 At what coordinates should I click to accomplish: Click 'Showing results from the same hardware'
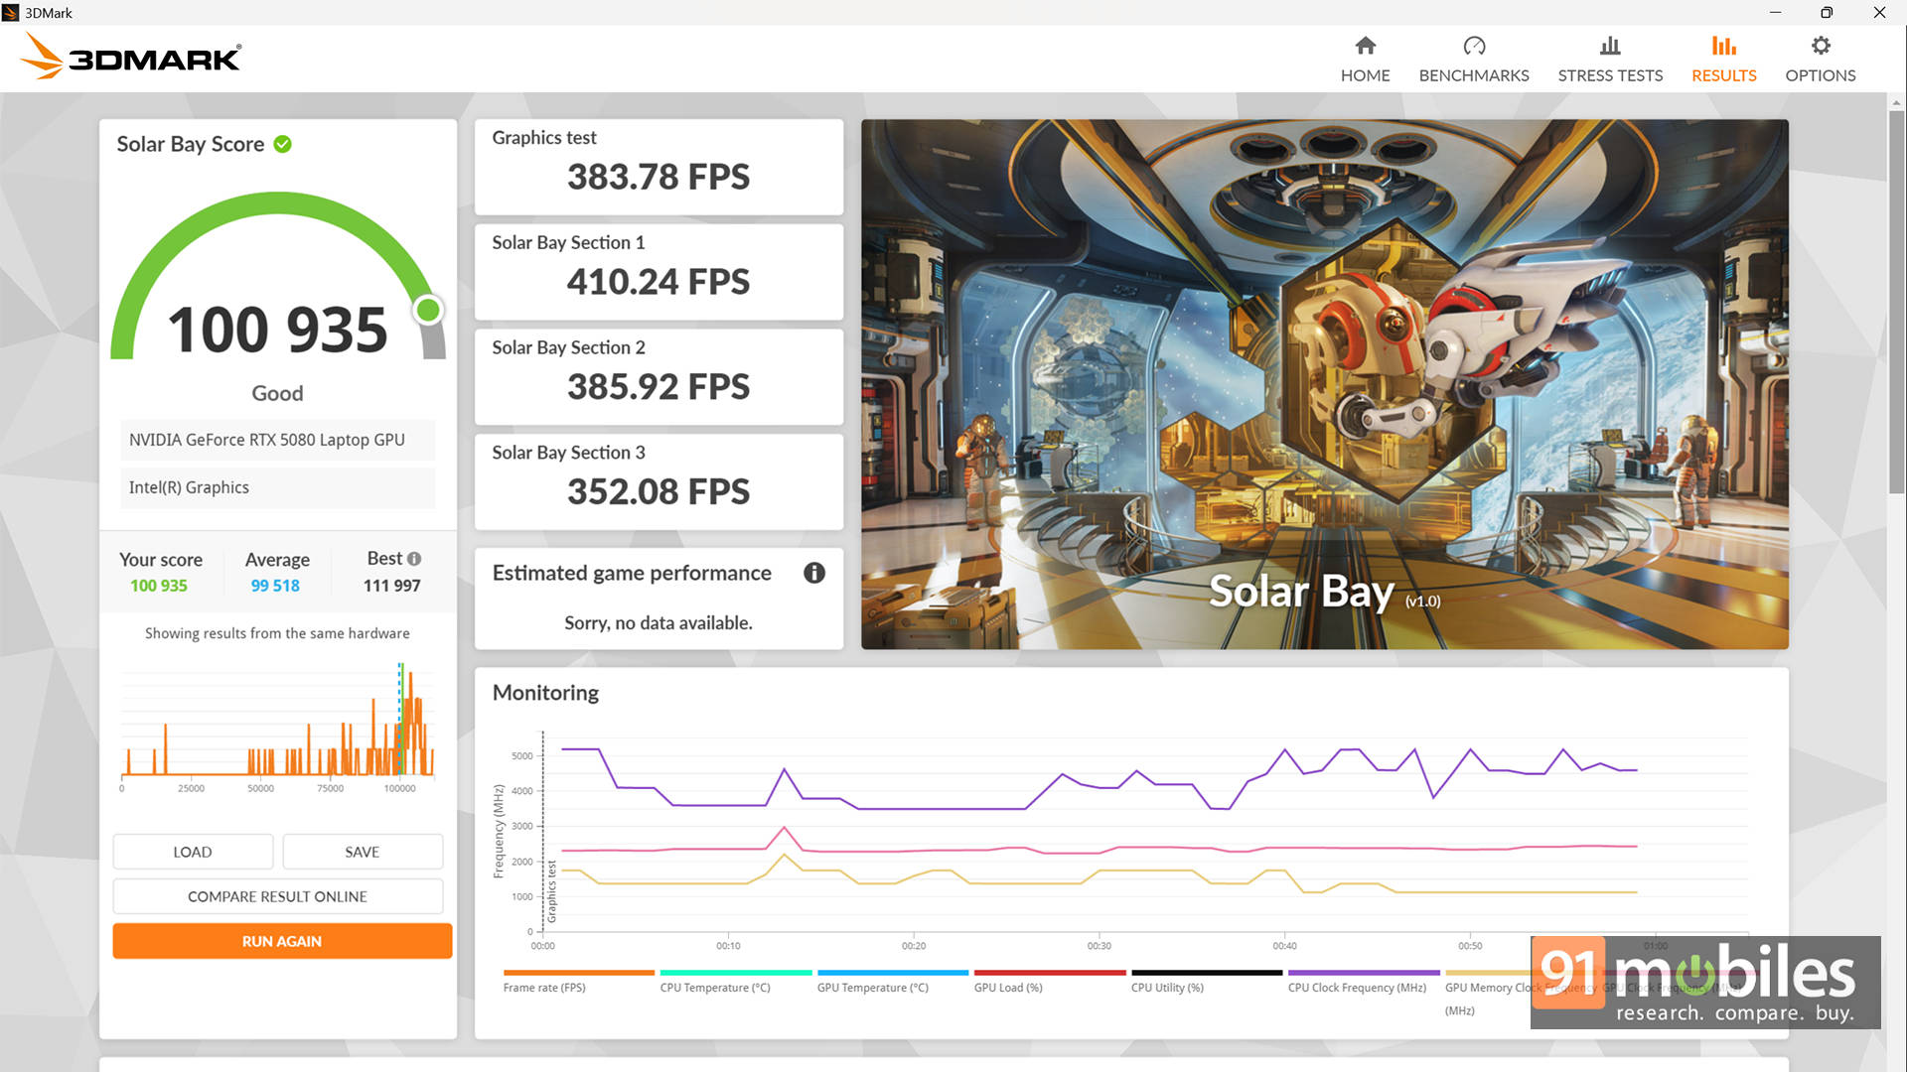pyautogui.click(x=277, y=633)
